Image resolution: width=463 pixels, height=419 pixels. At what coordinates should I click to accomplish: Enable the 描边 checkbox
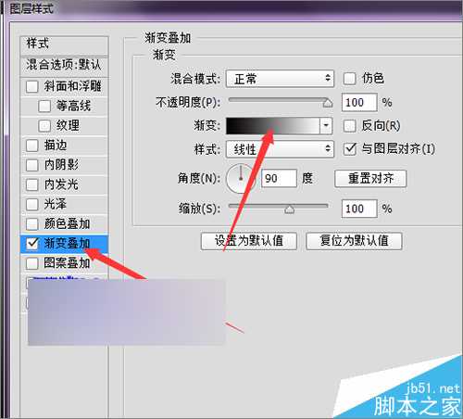click(32, 146)
